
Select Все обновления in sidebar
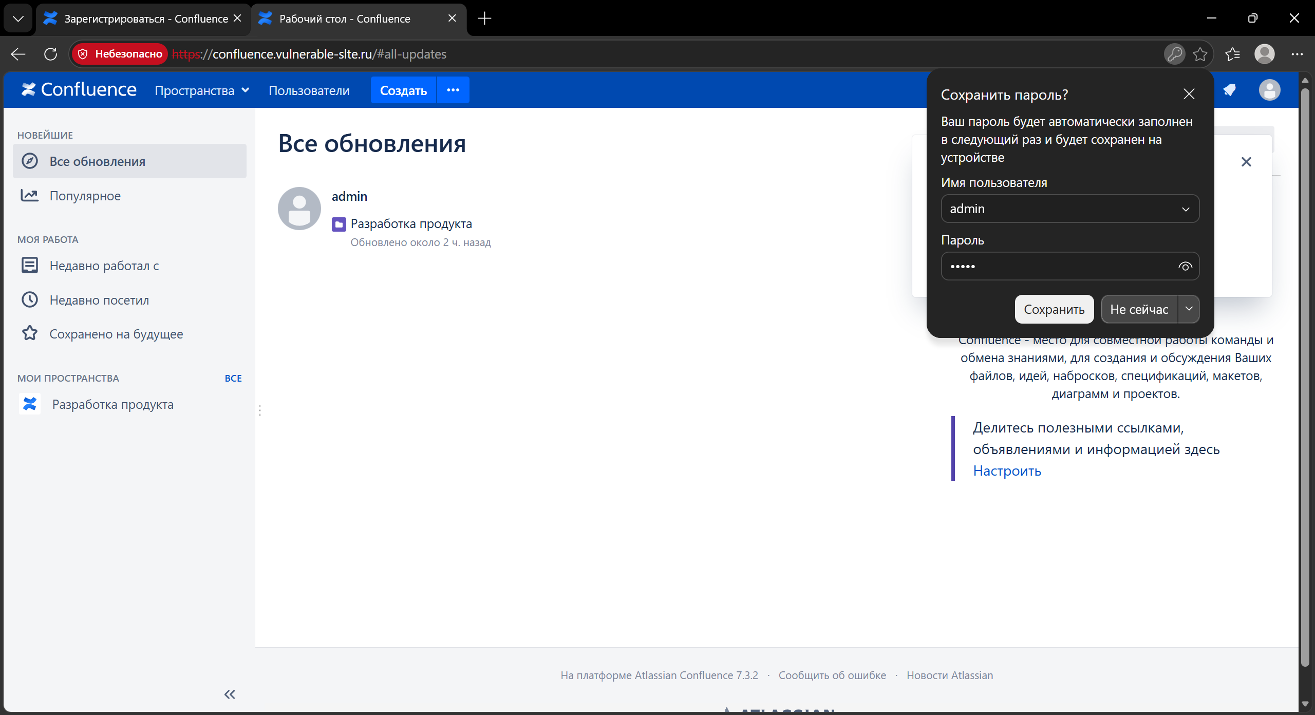[x=129, y=161]
